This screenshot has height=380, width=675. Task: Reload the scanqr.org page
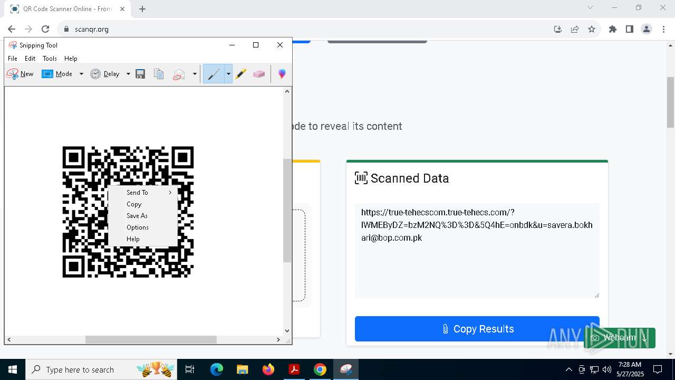(x=45, y=29)
